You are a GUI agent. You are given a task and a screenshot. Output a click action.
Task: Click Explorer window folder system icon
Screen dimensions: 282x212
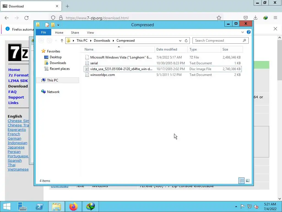(x=38, y=25)
